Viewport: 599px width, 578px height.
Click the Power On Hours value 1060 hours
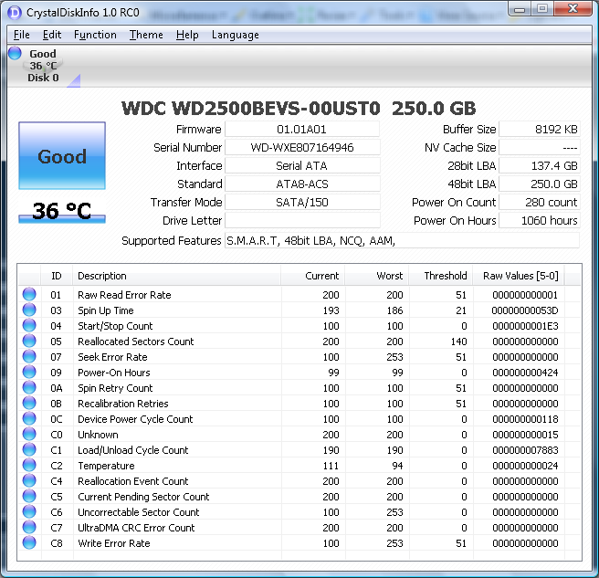[540, 220]
